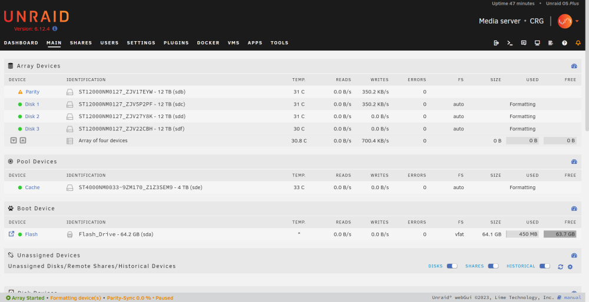
Task: Click the Disk 3 green status dot
Action: coord(20,129)
